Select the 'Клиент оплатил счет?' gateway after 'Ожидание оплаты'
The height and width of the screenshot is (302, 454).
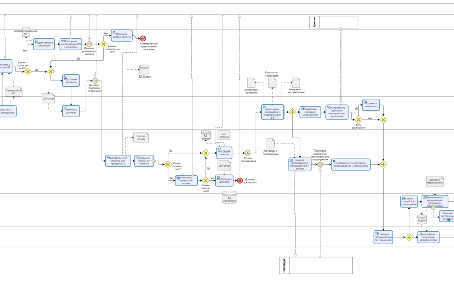168,165
